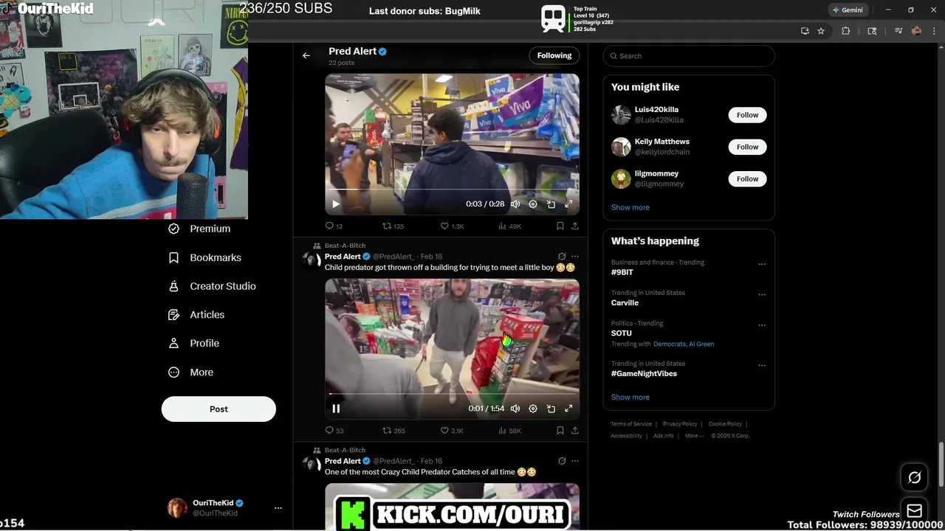Screen dimensions: 945x531
Task: Open more options on the Feb 16 building post
Action: click(x=575, y=257)
